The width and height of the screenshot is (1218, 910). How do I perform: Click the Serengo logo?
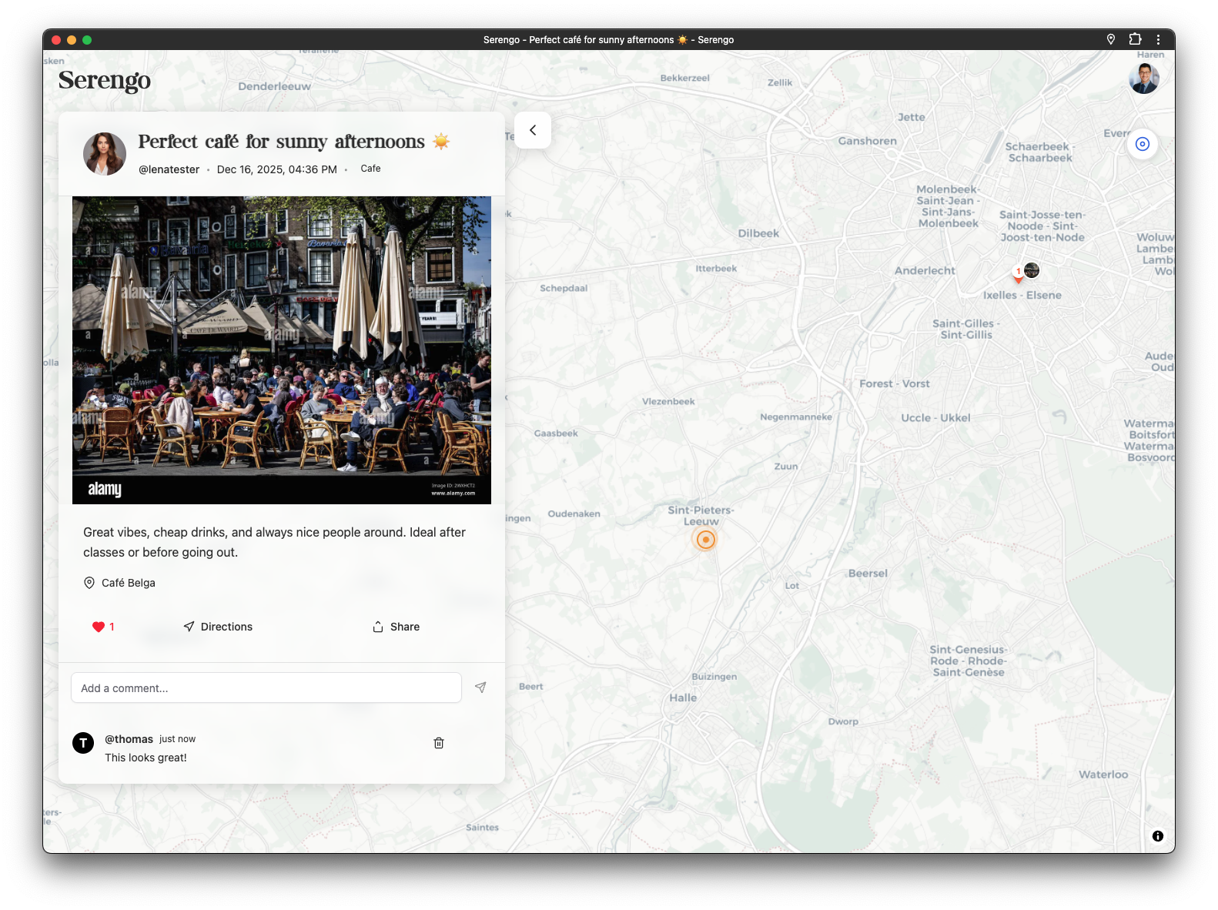(105, 80)
